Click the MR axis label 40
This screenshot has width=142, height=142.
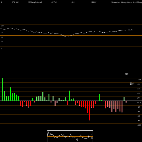point(139,93)
